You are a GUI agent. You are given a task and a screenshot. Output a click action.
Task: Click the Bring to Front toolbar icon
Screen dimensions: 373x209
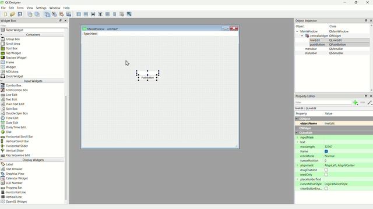(37, 14)
